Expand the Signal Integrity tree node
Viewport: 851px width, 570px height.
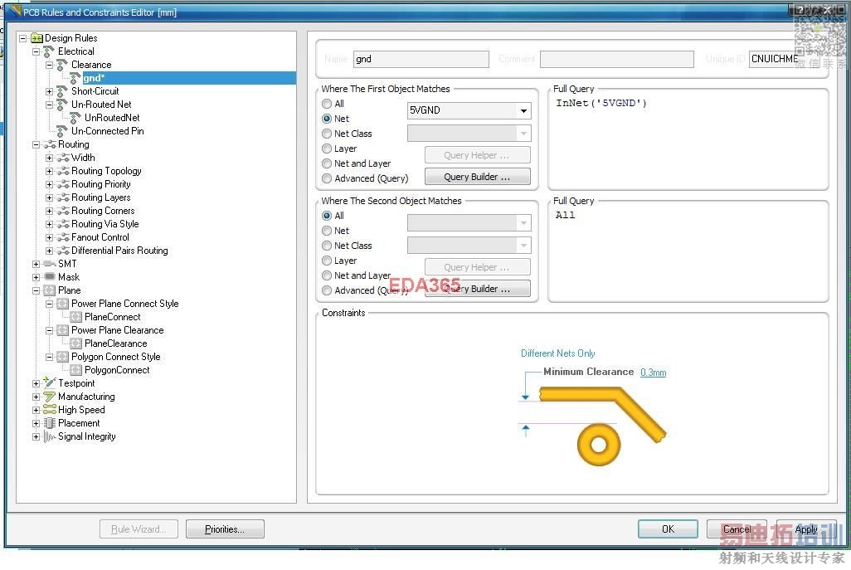(36, 437)
